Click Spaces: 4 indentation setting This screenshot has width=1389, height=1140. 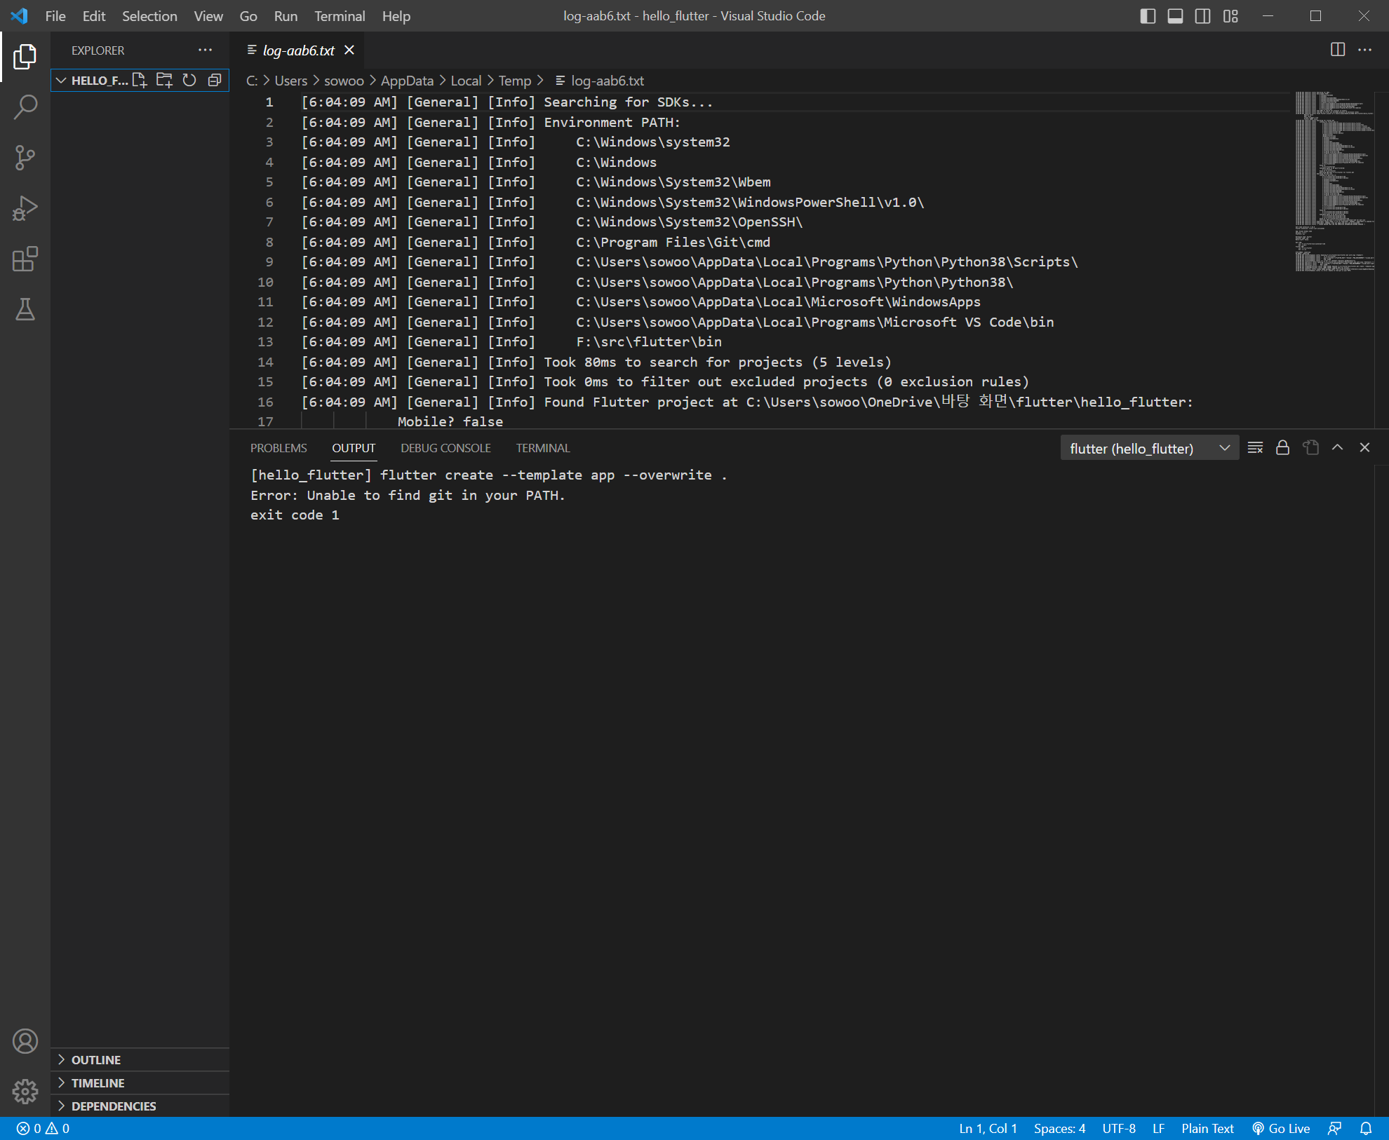pyautogui.click(x=1059, y=1129)
